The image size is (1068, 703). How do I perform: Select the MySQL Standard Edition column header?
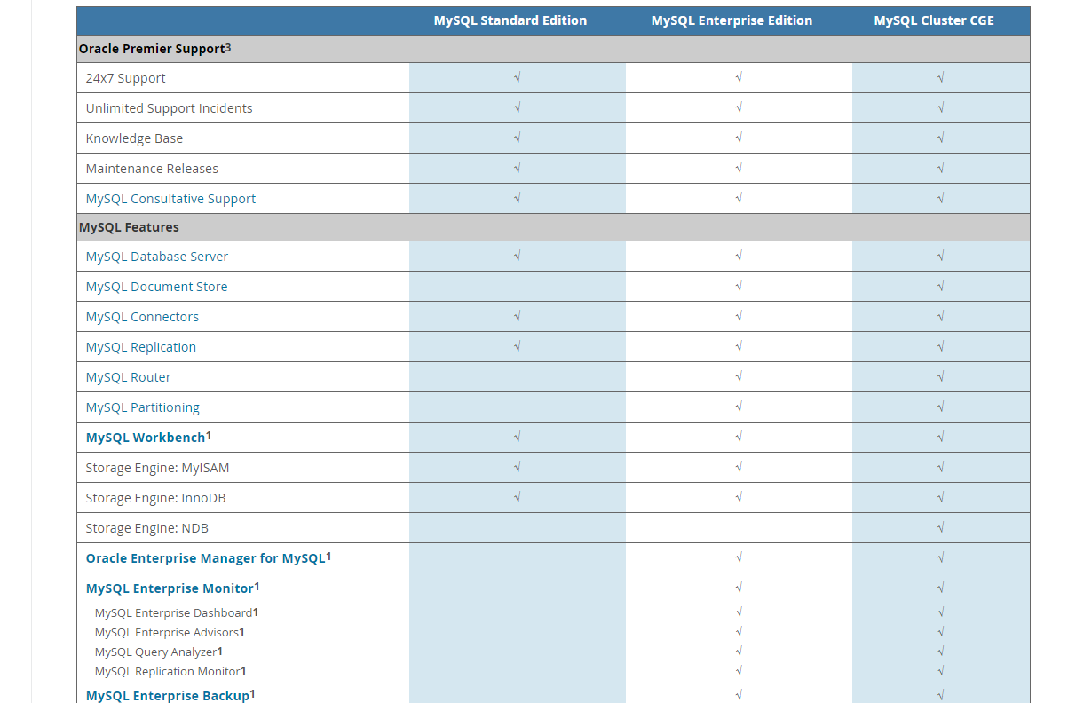[510, 20]
